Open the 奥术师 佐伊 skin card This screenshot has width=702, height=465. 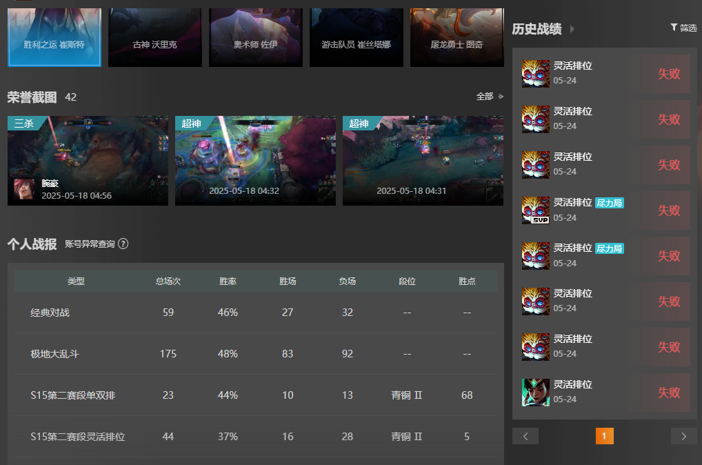pos(256,37)
